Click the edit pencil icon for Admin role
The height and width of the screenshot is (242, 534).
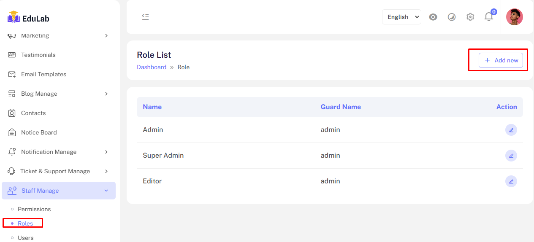click(511, 130)
